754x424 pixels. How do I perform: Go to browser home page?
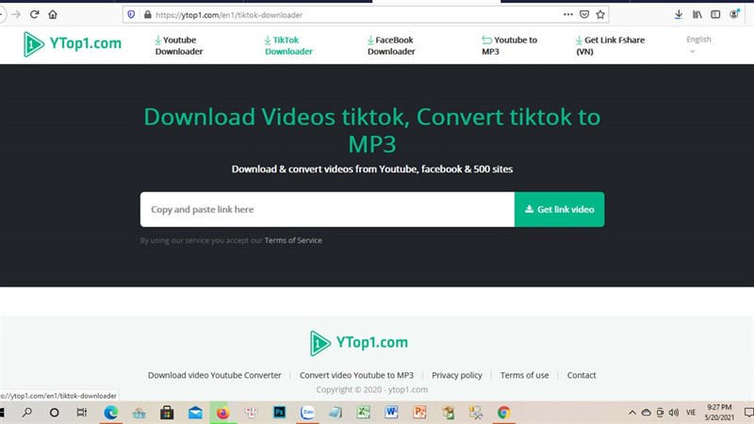coord(53,14)
